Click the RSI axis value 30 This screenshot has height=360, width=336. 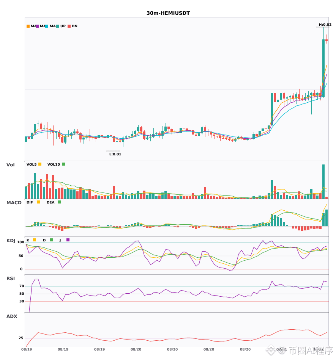tap(22, 301)
